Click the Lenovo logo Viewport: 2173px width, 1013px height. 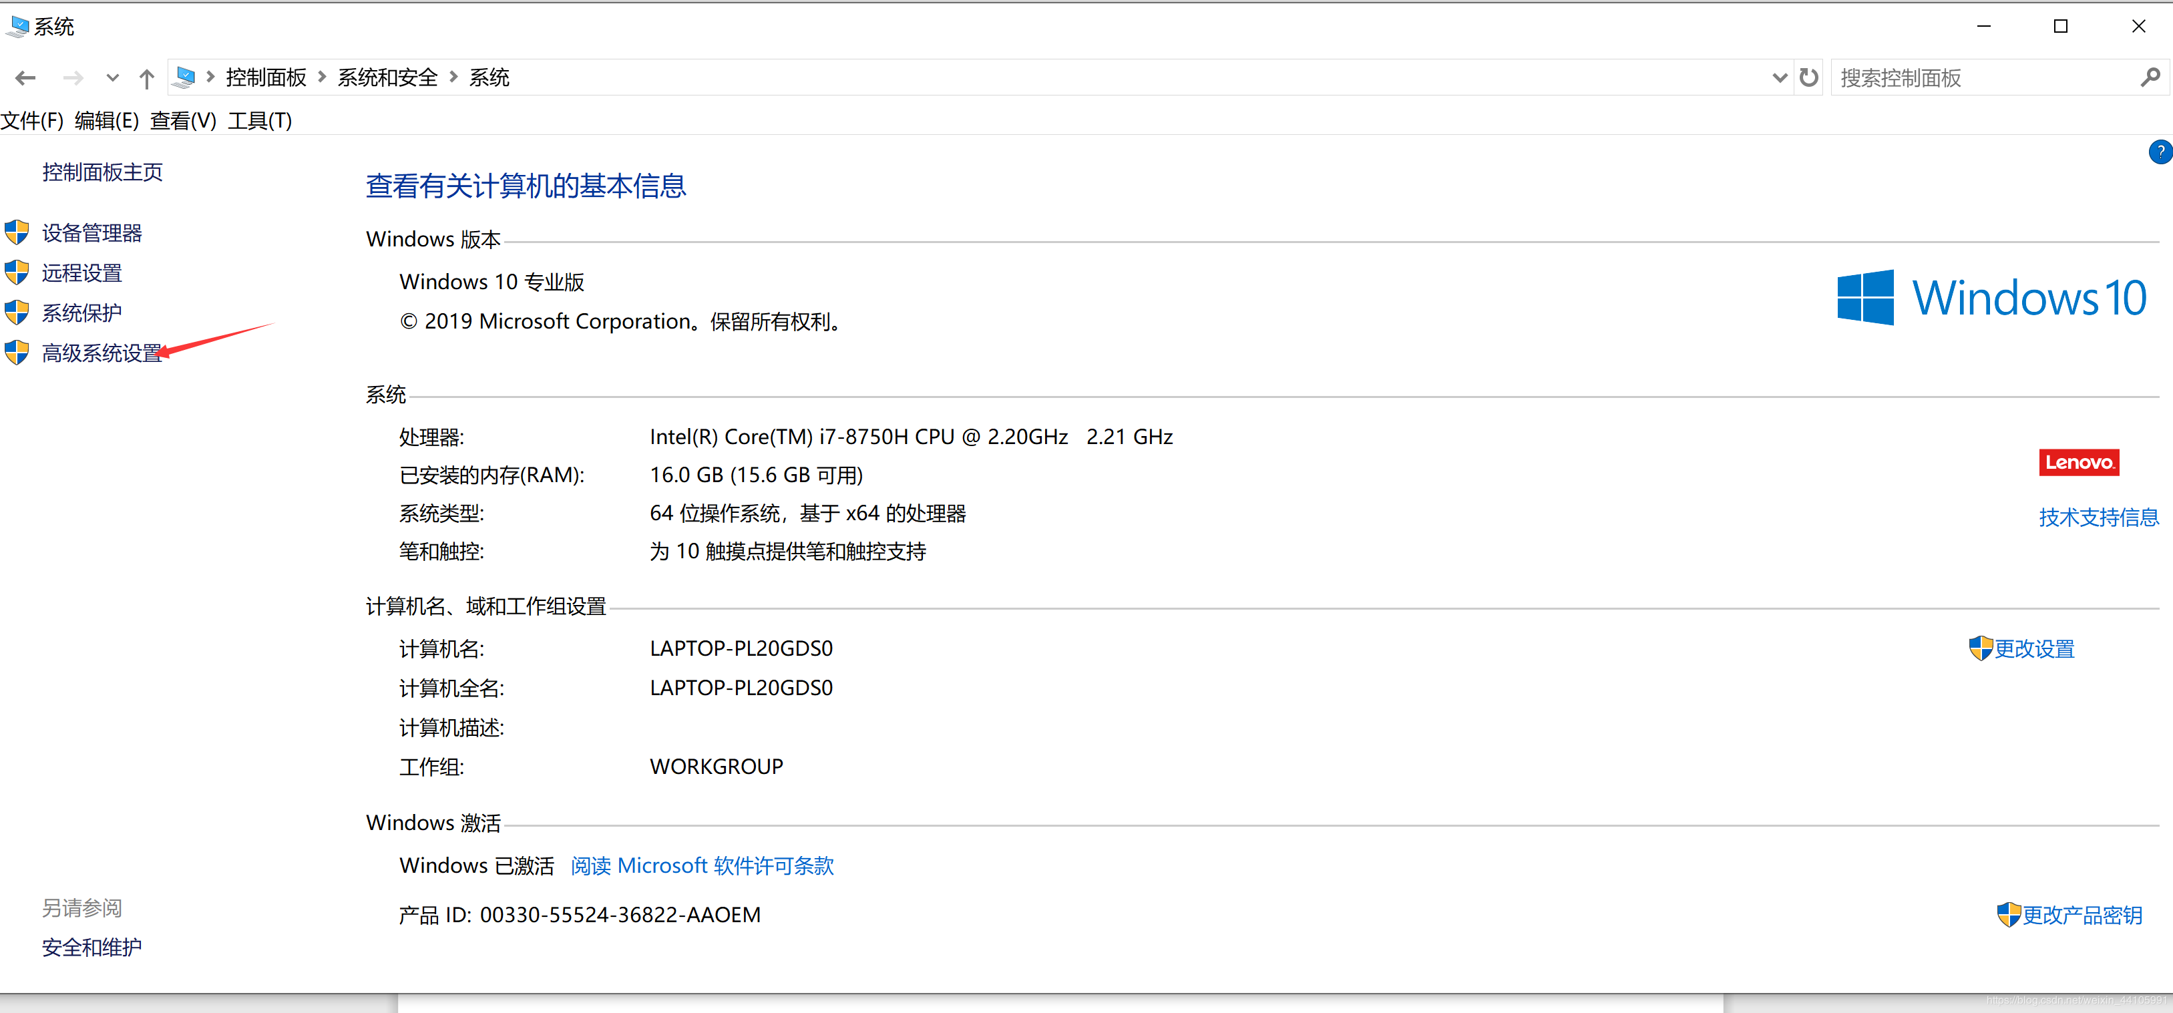tap(2079, 462)
